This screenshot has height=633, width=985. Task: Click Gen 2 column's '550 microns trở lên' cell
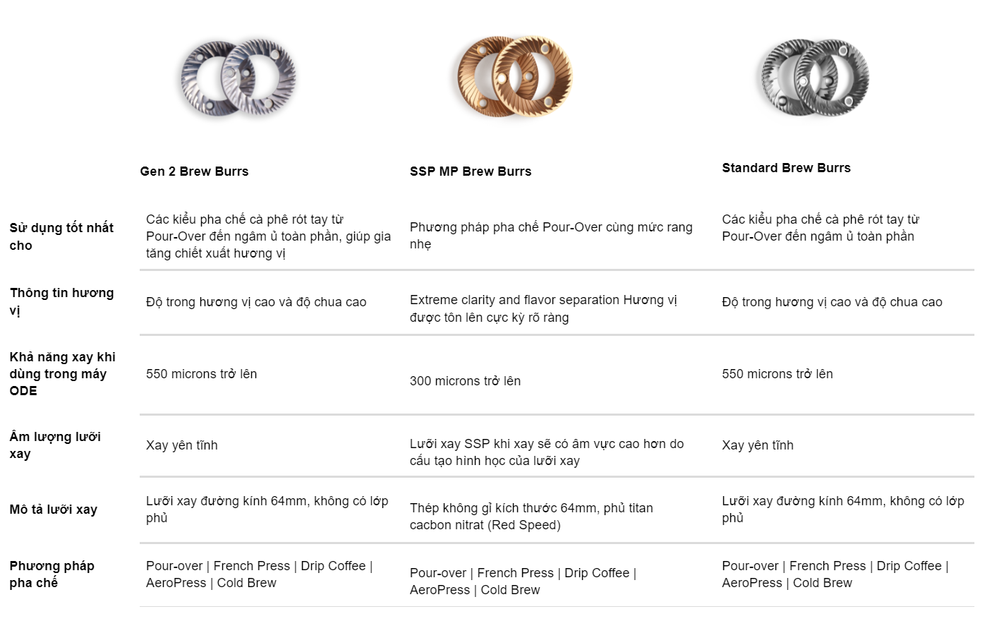(201, 374)
